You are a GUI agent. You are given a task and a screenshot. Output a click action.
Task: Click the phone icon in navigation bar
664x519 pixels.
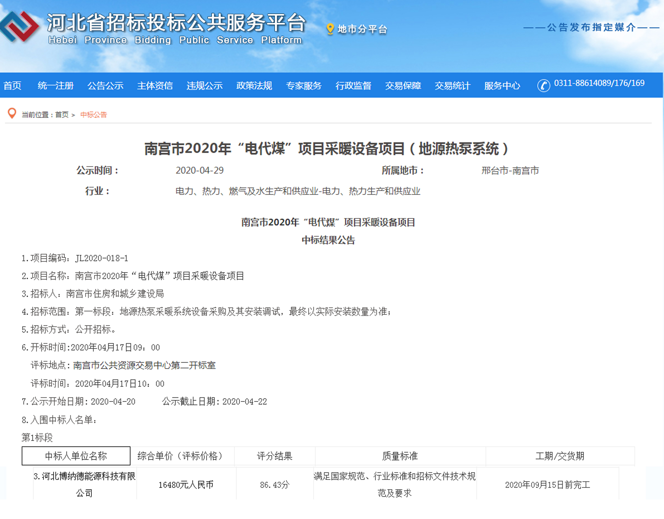tap(544, 85)
